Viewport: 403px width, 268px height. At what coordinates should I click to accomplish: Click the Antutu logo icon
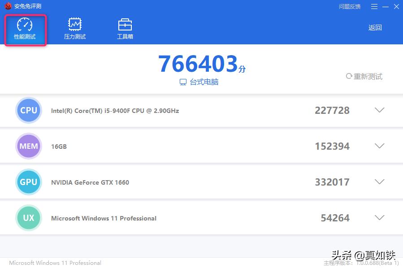(8, 6)
